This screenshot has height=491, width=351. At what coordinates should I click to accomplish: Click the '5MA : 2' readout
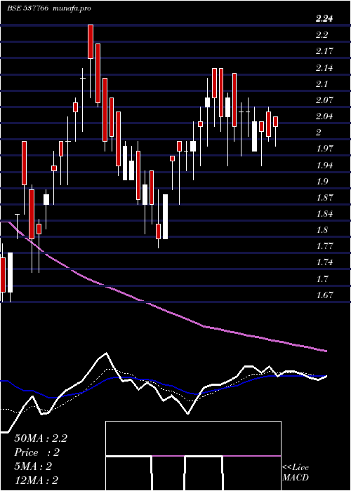[x=32, y=466]
